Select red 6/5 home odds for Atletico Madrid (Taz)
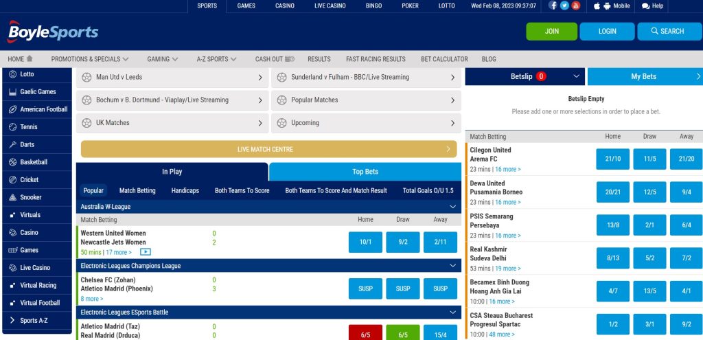Viewport: 703px width, 340px height. 365,332
